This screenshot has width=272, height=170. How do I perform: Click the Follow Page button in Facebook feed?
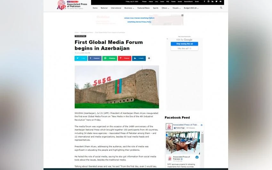(x=179, y=128)
